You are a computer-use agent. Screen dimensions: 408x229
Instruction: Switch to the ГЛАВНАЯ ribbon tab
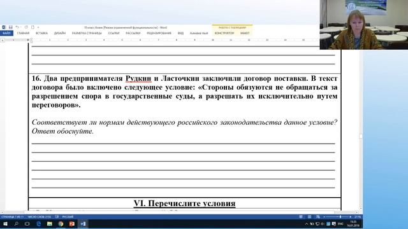pyautogui.click(x=23, y=33)
